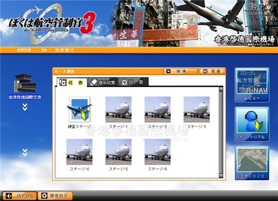The width and height of the screenshot is (278, 201).
Task: Select the ステージ-4 airplane thumbnail
Action: click(x=79, y=152)
